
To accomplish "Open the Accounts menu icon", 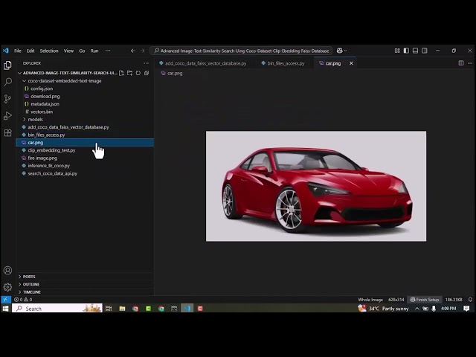I will [x=7, y=270].
